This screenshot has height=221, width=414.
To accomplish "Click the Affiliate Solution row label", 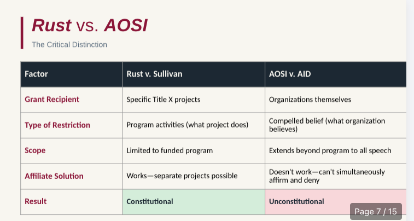I will [54, 176].
